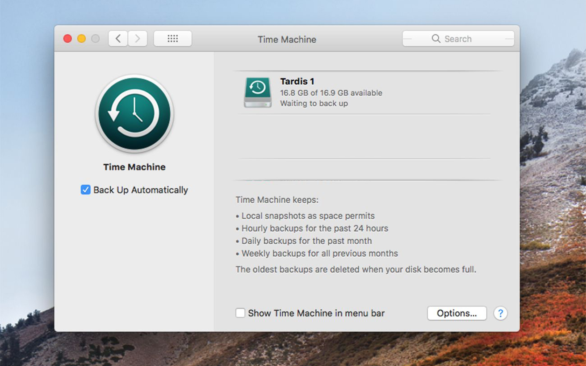586x366 pixels.
Task: Close the Time Machine window
Action: click(x=68, y=39)
